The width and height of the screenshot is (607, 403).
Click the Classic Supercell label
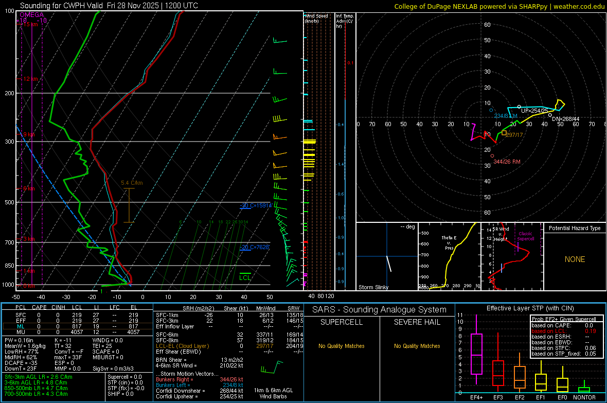click(x=525, y=236)
